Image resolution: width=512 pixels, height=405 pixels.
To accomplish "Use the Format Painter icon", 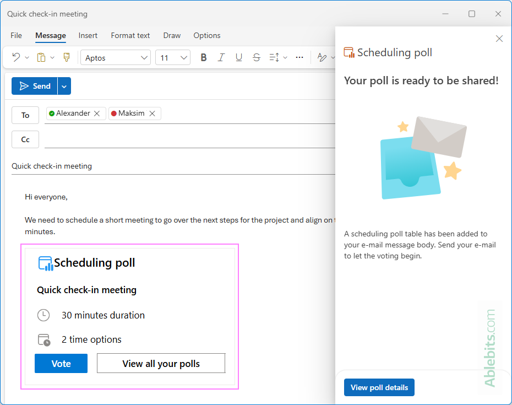I will coord(66,57).
